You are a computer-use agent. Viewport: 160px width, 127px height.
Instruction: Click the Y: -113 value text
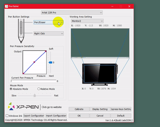click(x=89, y=26)
